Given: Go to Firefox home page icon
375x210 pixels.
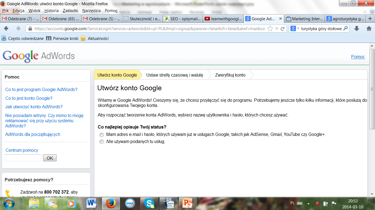Looking at the screenshot, I should click(369, 28).
